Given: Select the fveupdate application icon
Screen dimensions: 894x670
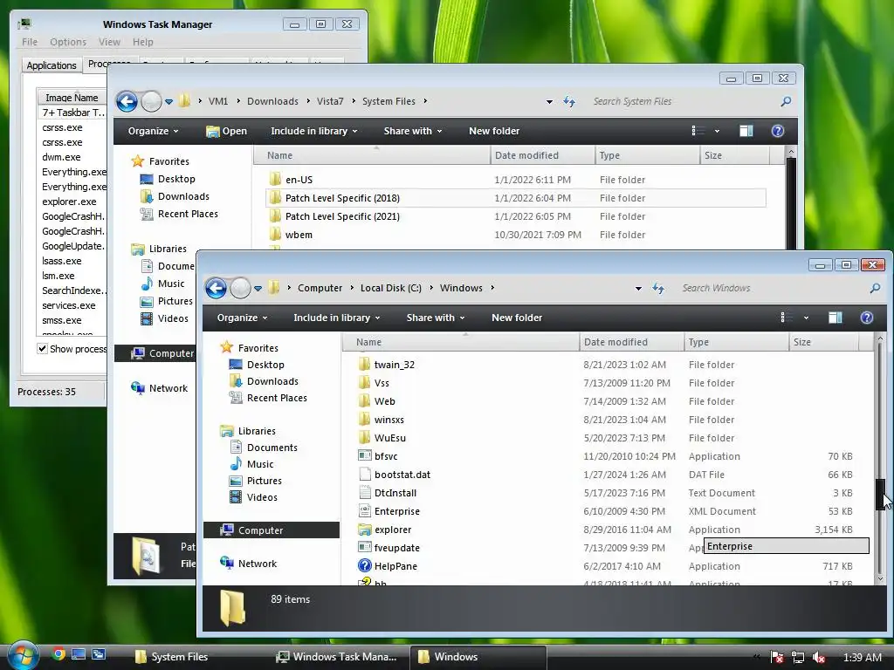Looking at the screenshot, I should [365, 548].
